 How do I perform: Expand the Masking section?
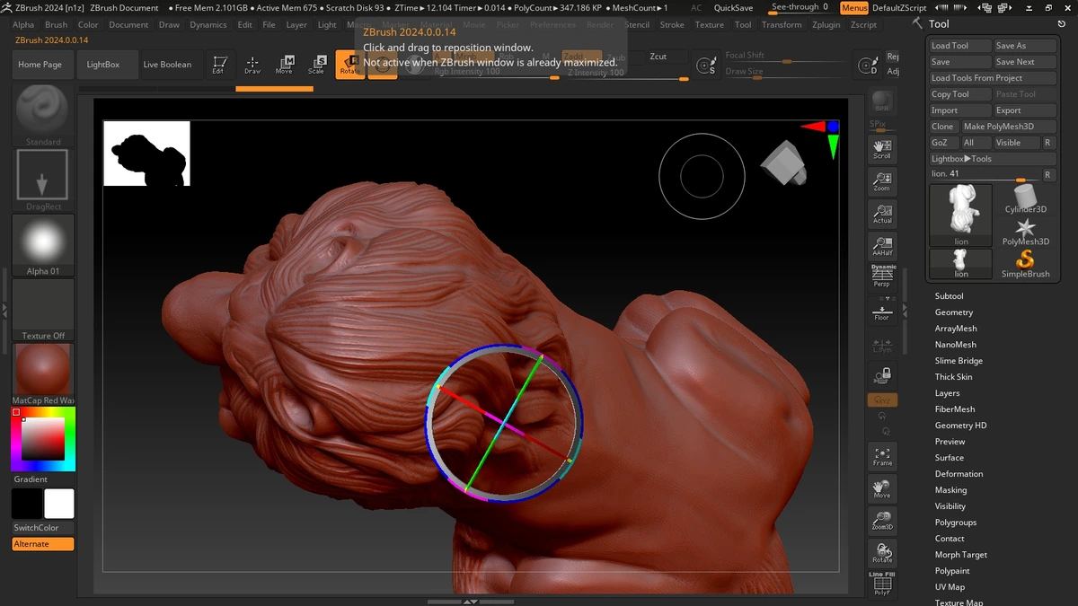click(x=950, y=489)
